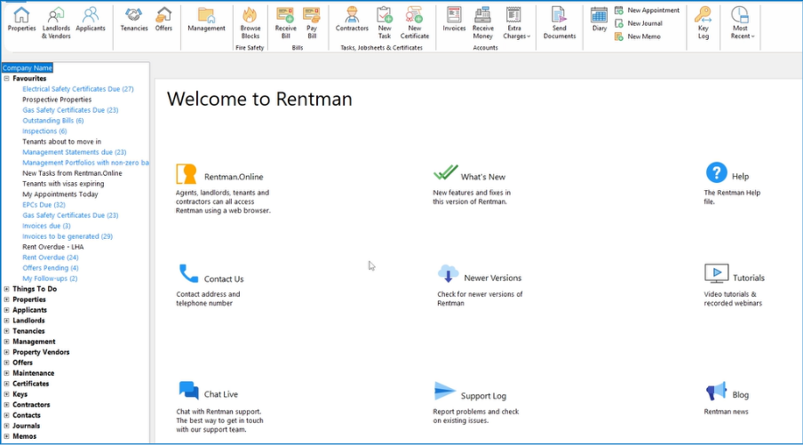803x445 pixels.
Task: Expand the Applicants tree node
Action: tap(6, 310)
